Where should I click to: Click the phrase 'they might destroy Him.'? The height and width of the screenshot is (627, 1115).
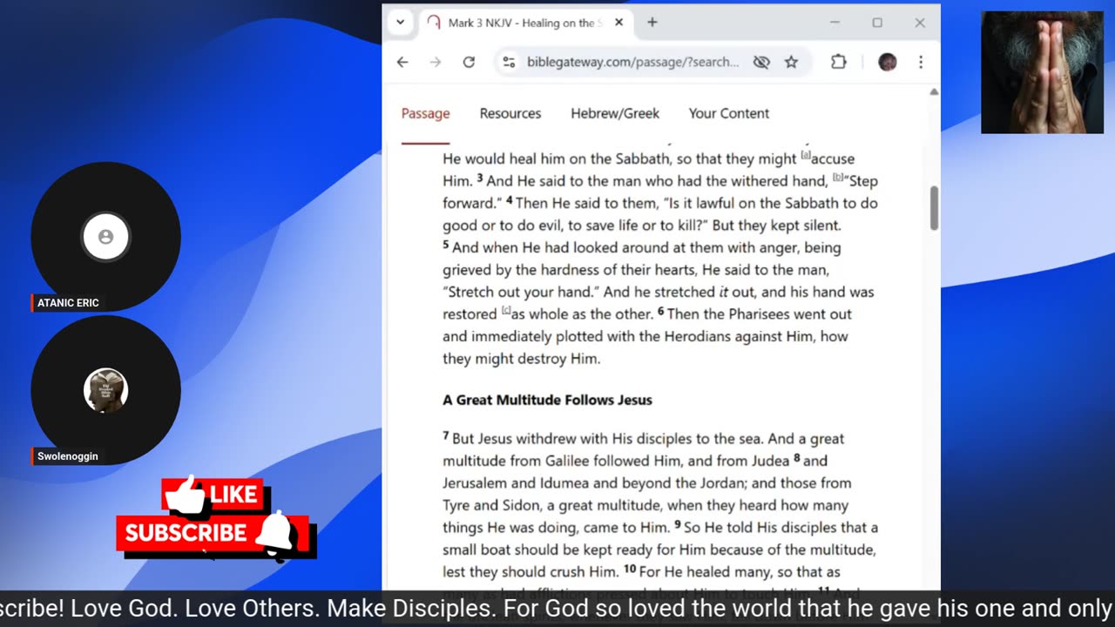point(522,359)
